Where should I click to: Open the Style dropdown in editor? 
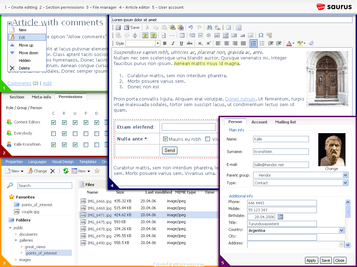pyautogui.click(x=158, y=43)
